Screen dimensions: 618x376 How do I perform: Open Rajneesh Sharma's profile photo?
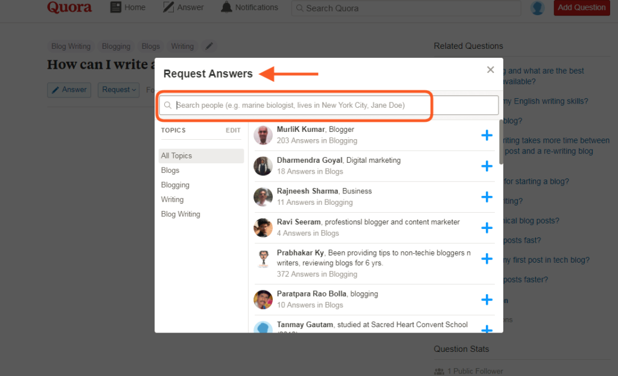pos(263,196)
